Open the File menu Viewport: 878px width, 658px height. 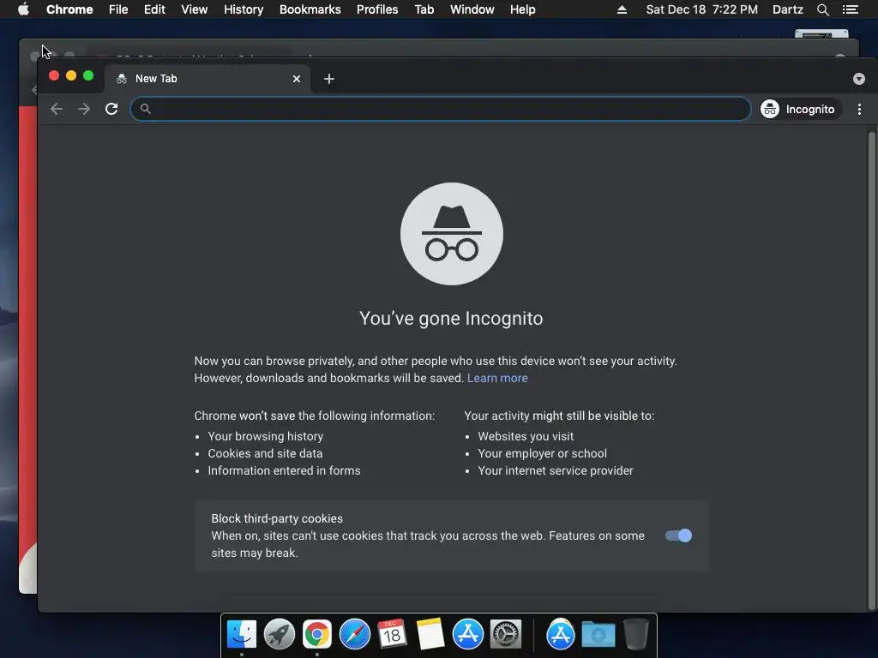click(x=118, y=9)
